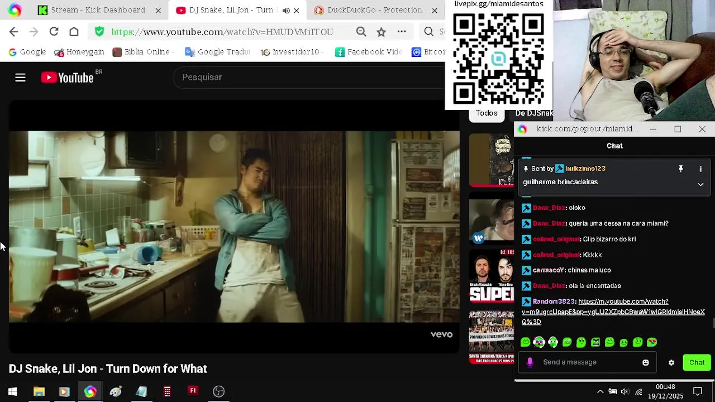Click hulkzinho123 name in pinned message
The height and width of the screenshot is (402, 715).
(585, 169)
